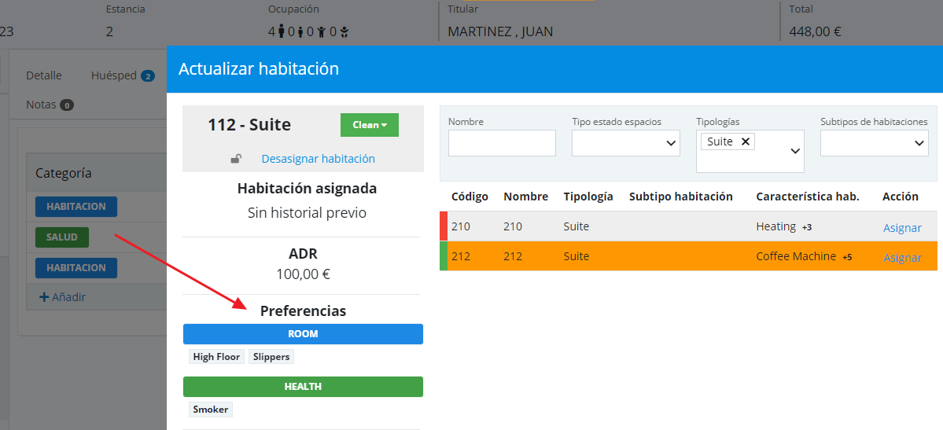Expand the Tipologías dropdown arrow
The width and height of the screenshot is (943, 430).
795,151
